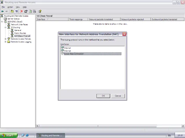Select Server Status in the tree

point(13,19)
